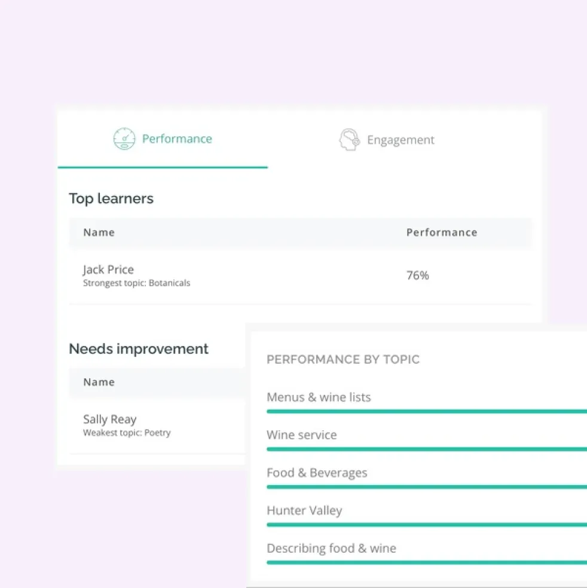Click the Hunter Valley progress bar
Screen dimensions: 587x588
[426, 525]
